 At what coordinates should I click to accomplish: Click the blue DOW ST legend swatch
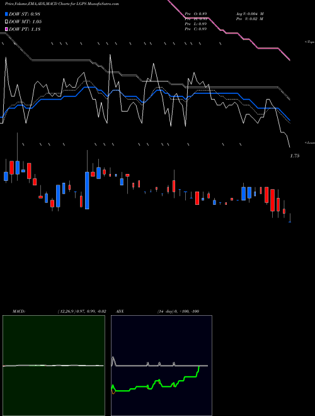pos(7,14)
